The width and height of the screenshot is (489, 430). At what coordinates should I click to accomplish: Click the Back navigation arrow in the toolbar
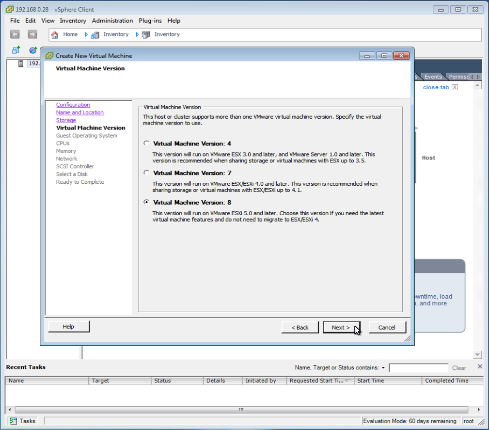click(15, 34)
